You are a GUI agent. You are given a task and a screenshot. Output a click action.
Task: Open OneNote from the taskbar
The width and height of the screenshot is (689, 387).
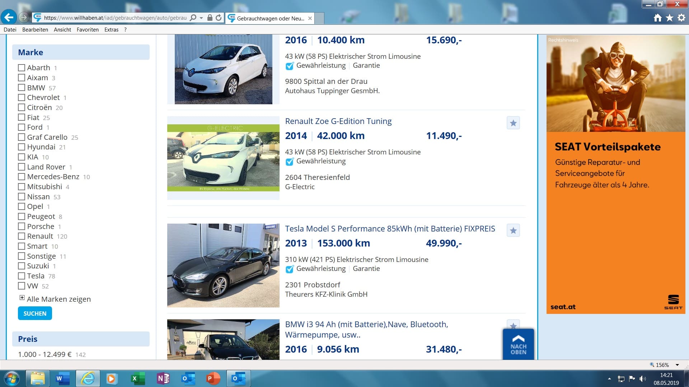(x=163, y=379)
